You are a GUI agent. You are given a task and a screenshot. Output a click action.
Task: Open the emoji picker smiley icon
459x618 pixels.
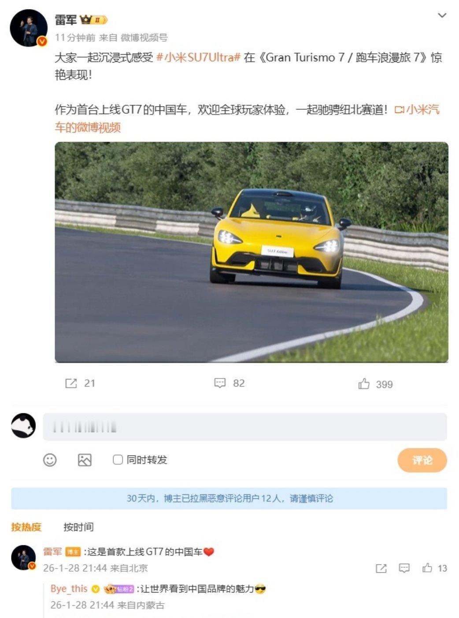(x=50, y=460)
